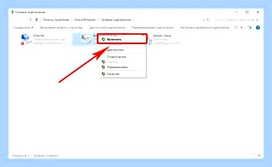272x167 pixels.
Task: Refresh the folder with the refresh icon
Action: (x=208, y=20)
